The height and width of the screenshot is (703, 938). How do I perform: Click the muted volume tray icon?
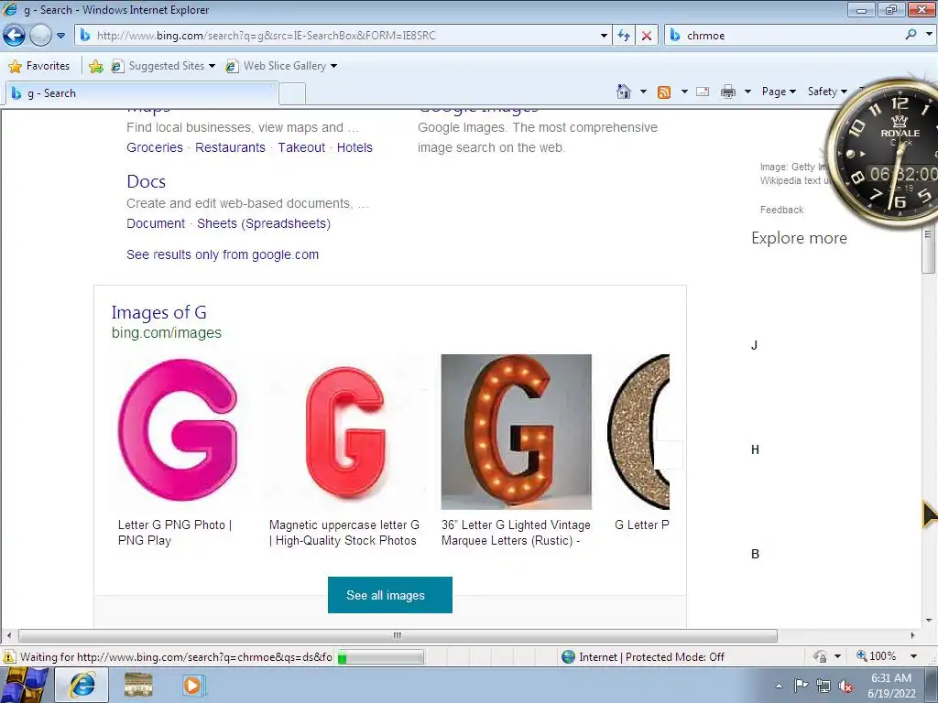click(x=845, y=686)
